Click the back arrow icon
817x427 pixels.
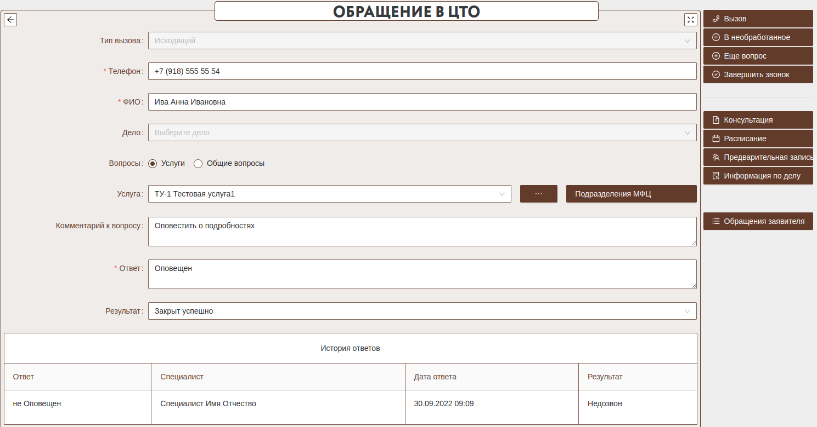point(10,20)
